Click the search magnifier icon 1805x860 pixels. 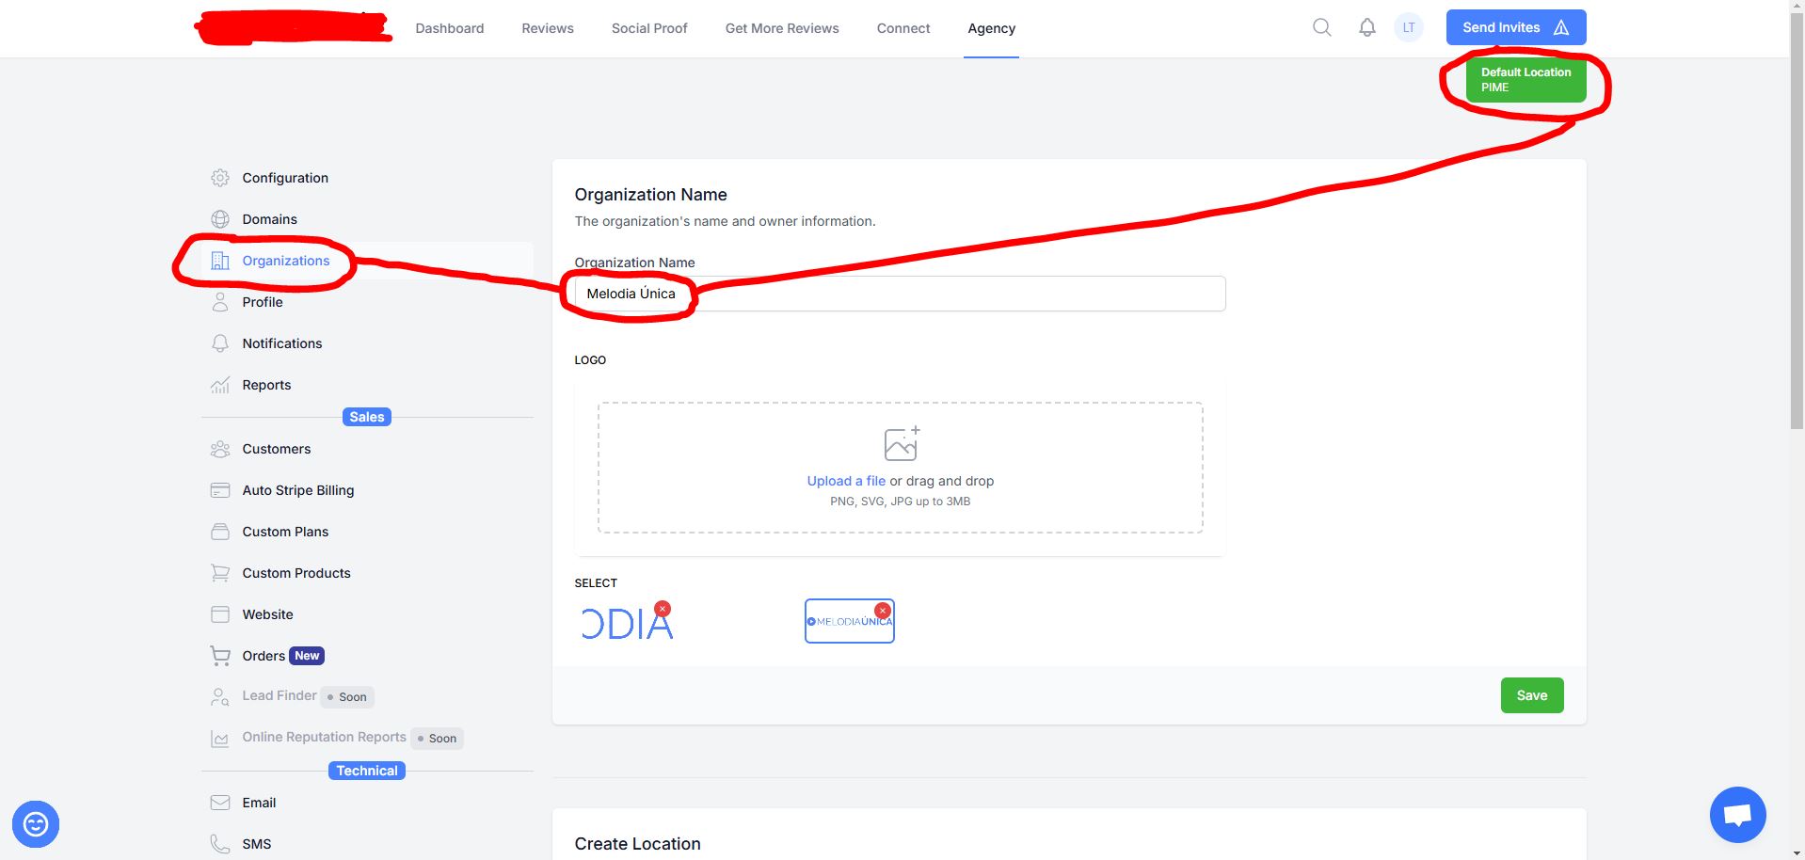(1321, 27)
